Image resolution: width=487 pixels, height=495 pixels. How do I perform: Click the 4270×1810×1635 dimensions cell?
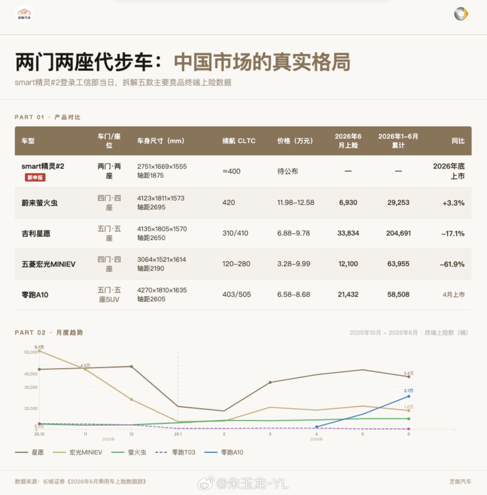(x=162, y=290)
